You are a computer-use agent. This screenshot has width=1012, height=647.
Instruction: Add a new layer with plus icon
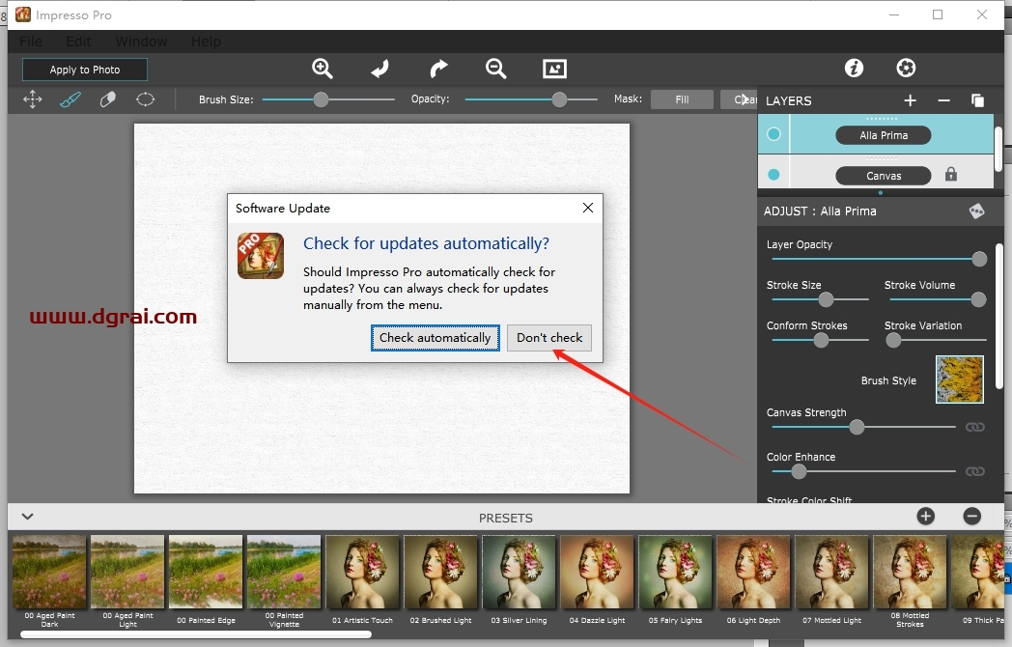pyautogui.click(x=910, y=100)
